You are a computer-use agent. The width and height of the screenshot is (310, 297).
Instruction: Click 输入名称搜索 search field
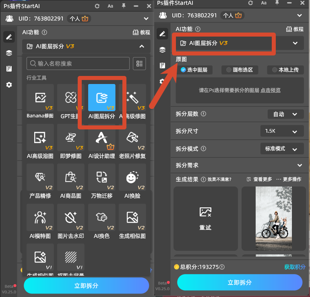click(78, 63)
